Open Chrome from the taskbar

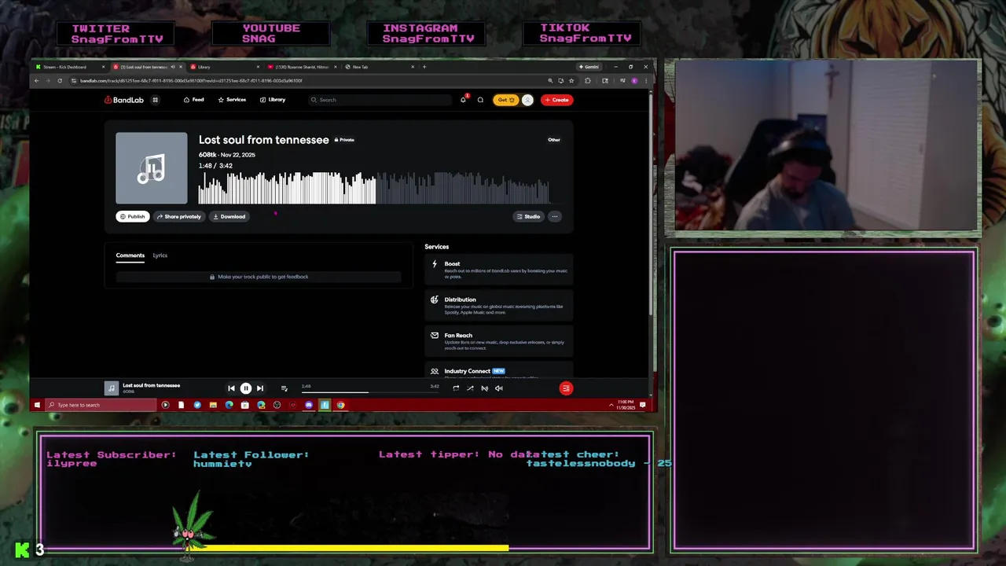pos(340,405)
